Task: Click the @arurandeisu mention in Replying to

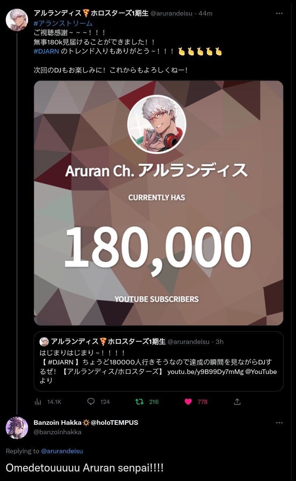Action: click(x=62, y=451)
